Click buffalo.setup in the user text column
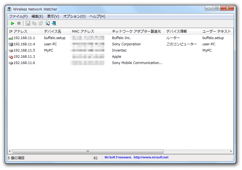Viewport: 242px width, 170px height. tap(213, 38)
